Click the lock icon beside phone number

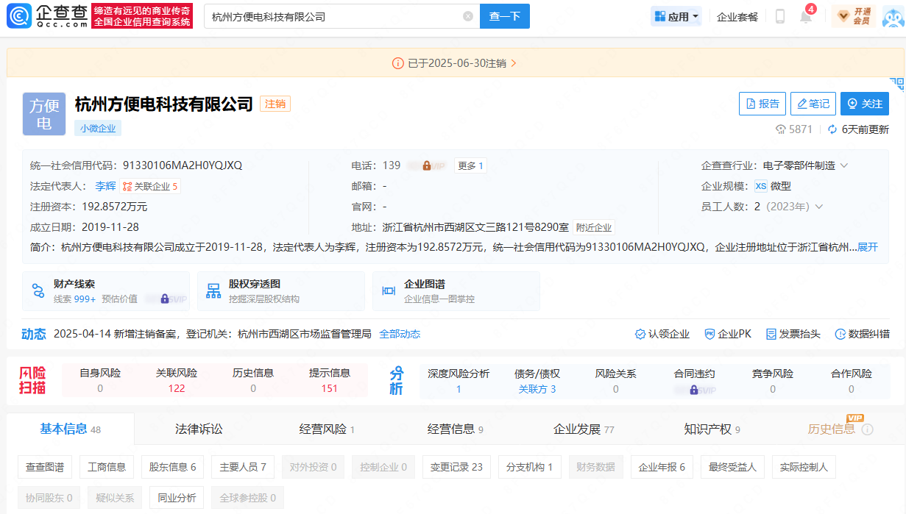(x=427, y=165)
